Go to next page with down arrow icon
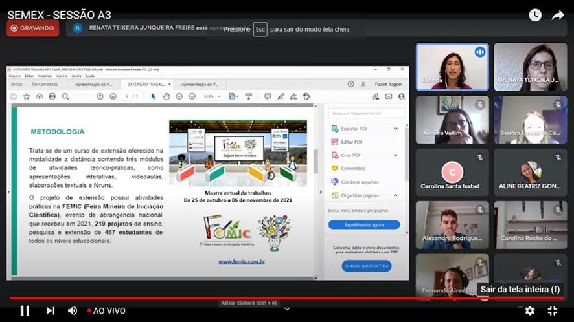The height and width of the screenshot is (322, 574). tap(113, 96)
